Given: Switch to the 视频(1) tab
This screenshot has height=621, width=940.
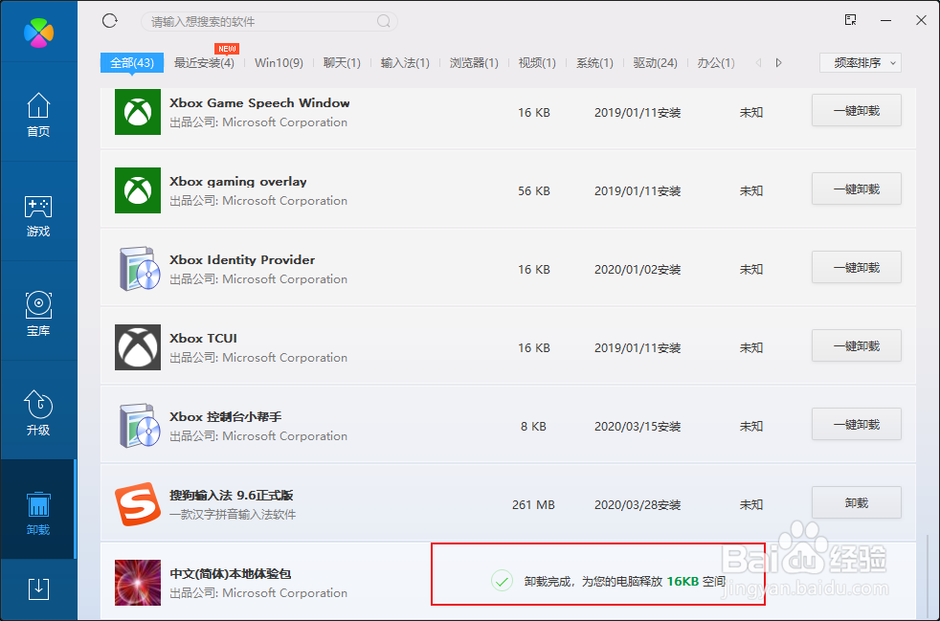Looking at the screenshot, I should coord(537,63).
